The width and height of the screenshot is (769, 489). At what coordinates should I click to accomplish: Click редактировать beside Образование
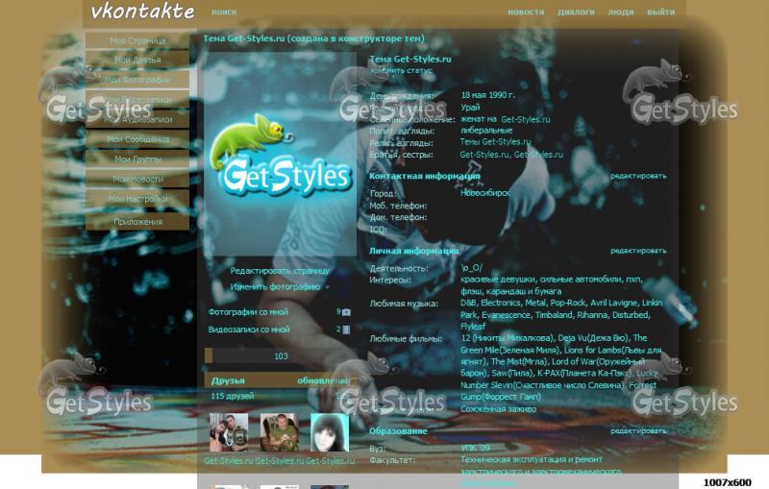pyautogui.click(x=638, y=430)
